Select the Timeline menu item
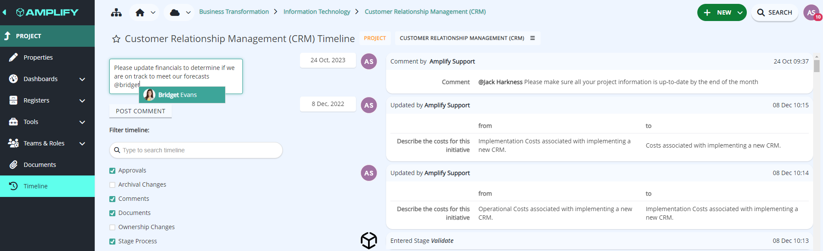Image resolution: width=823 pixels, height=251 pixels. [47, 186]
